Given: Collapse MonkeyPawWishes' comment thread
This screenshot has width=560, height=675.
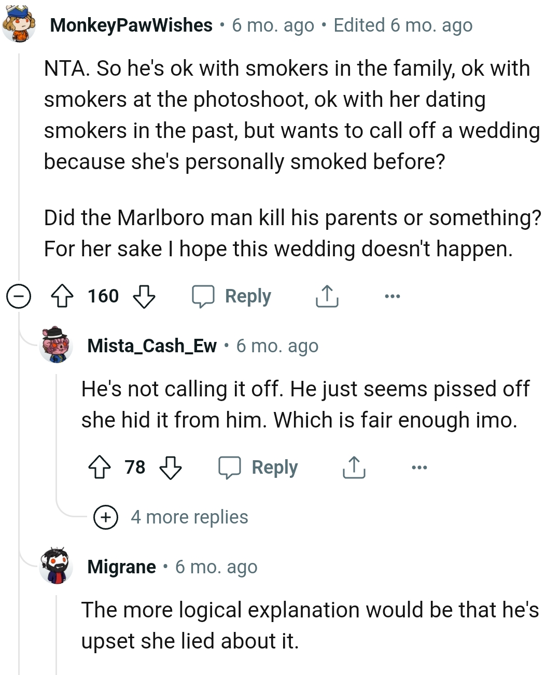Looking at the screenshot, I should (19, 296).
